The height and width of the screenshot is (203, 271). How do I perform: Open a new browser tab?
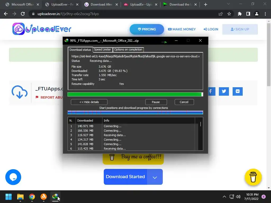(x=205, y=4)
